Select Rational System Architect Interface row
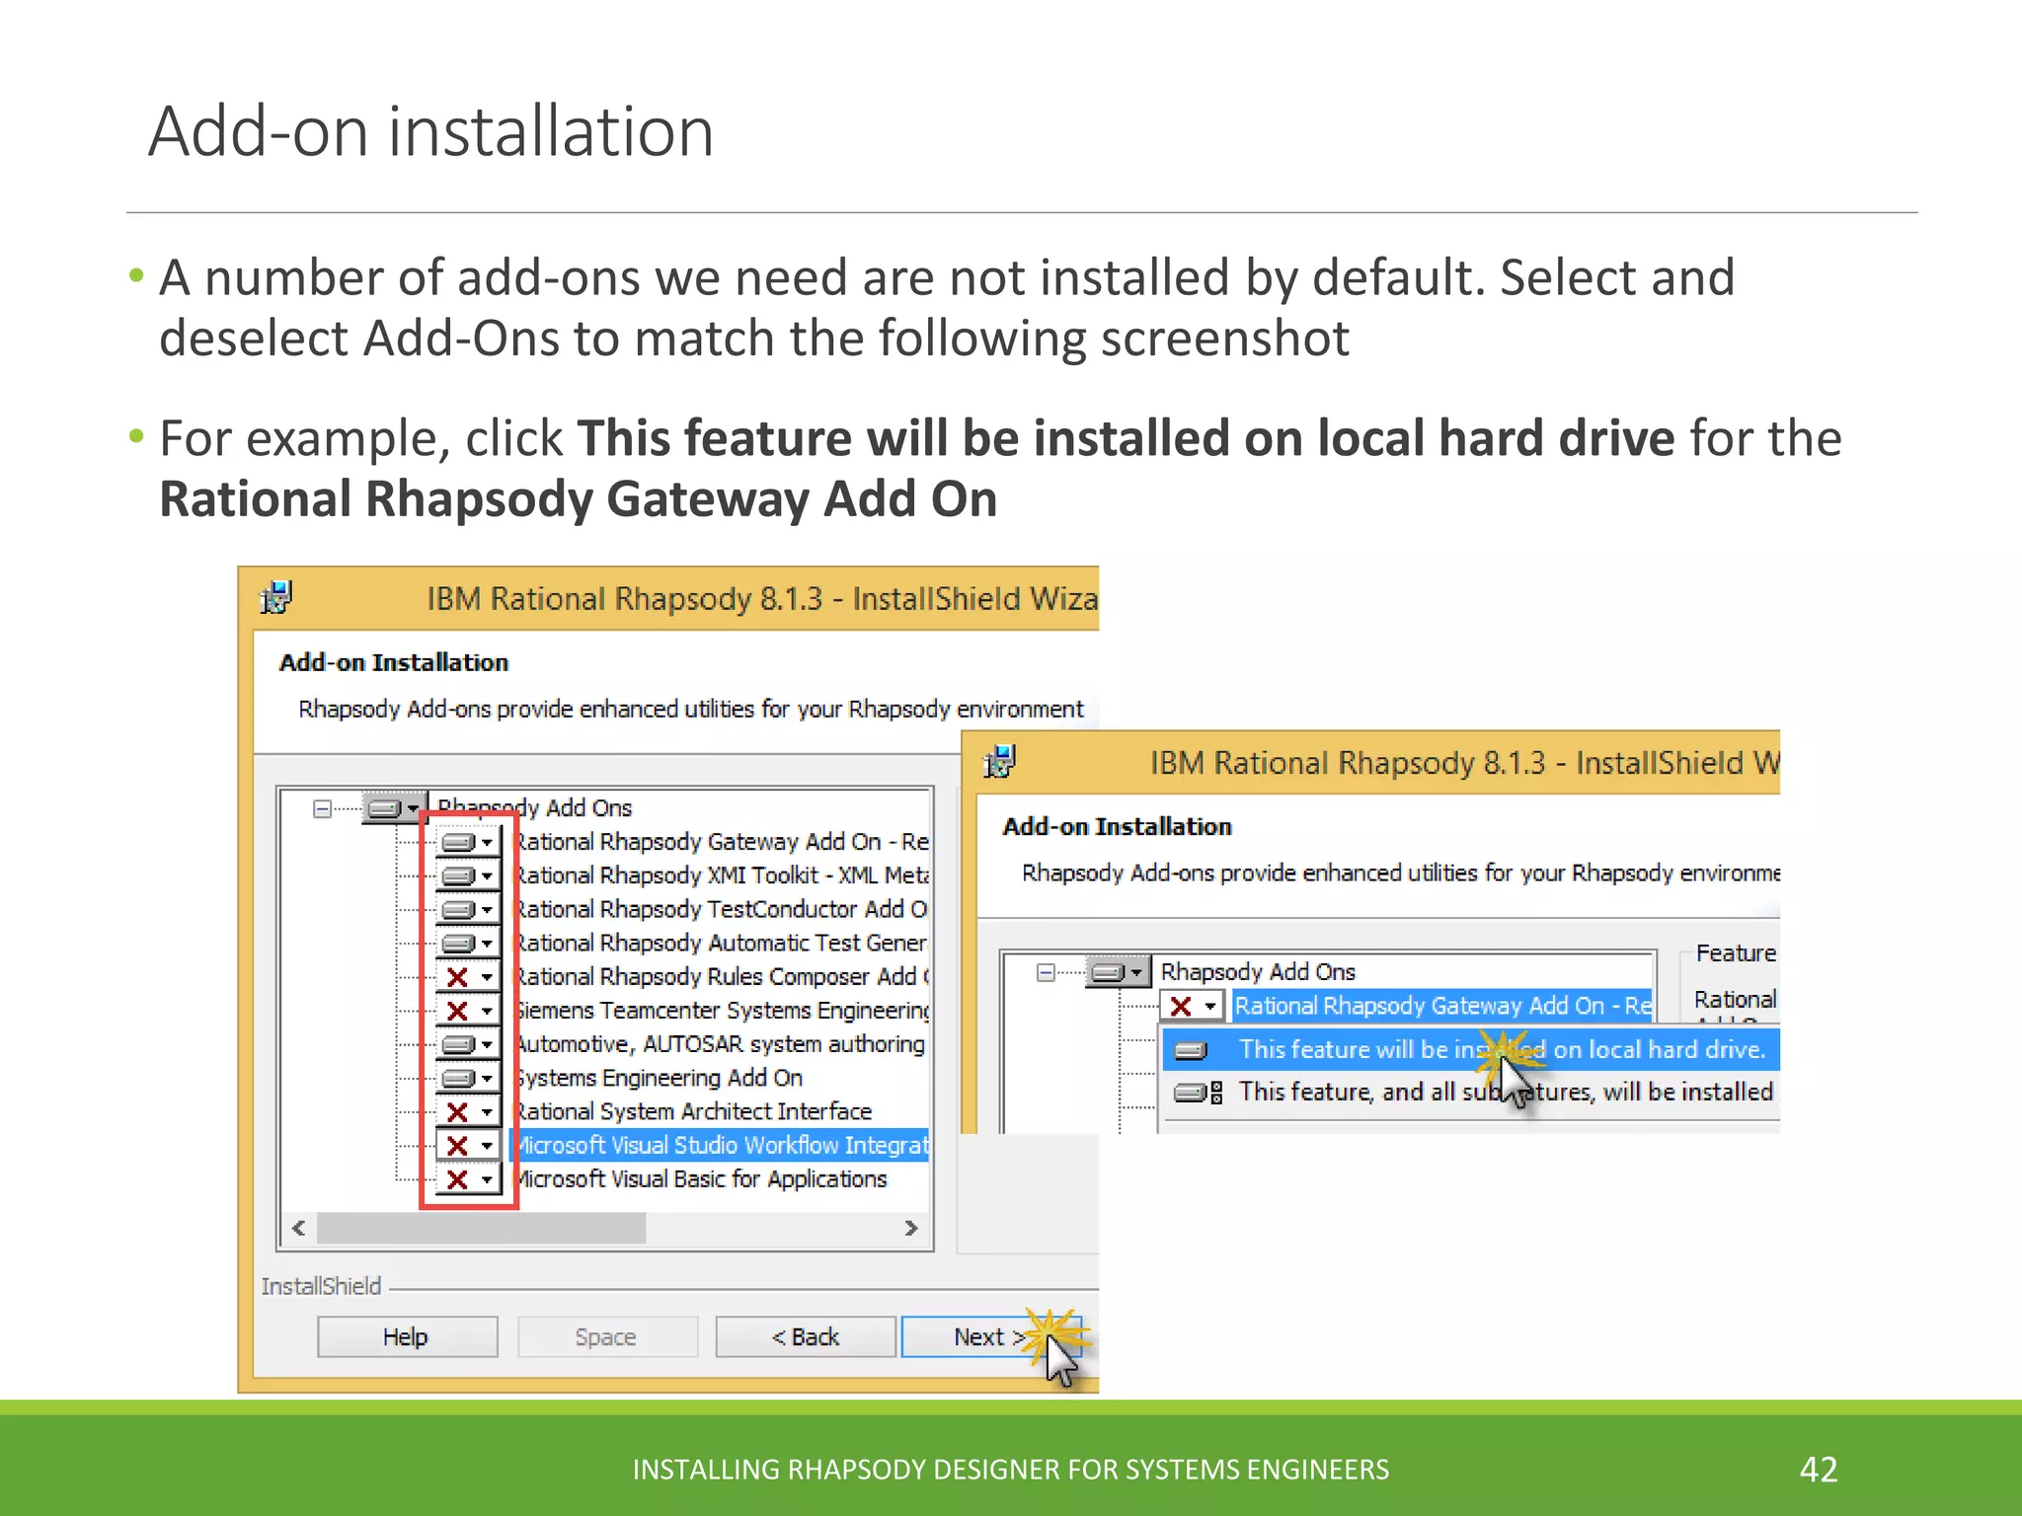Screen dimensions: 2022x1516 tap(692, 1111)
